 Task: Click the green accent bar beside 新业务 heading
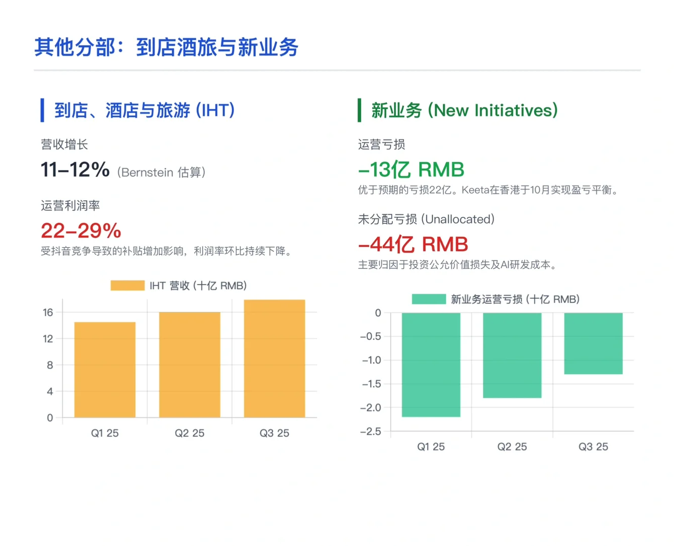360,110
